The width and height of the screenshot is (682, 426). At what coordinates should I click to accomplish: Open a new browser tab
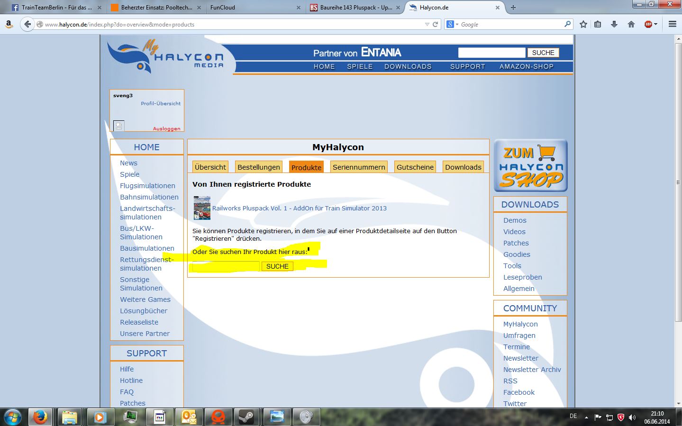tap(513, 8)
